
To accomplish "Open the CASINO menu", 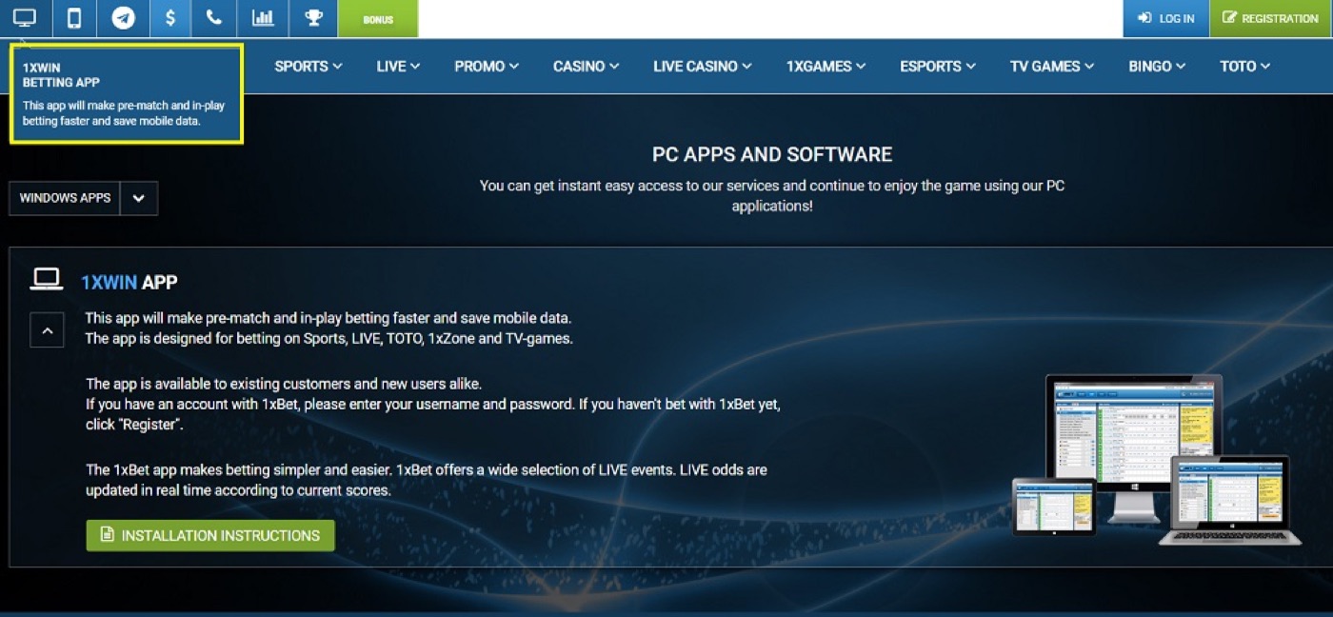I will [586, 66].
